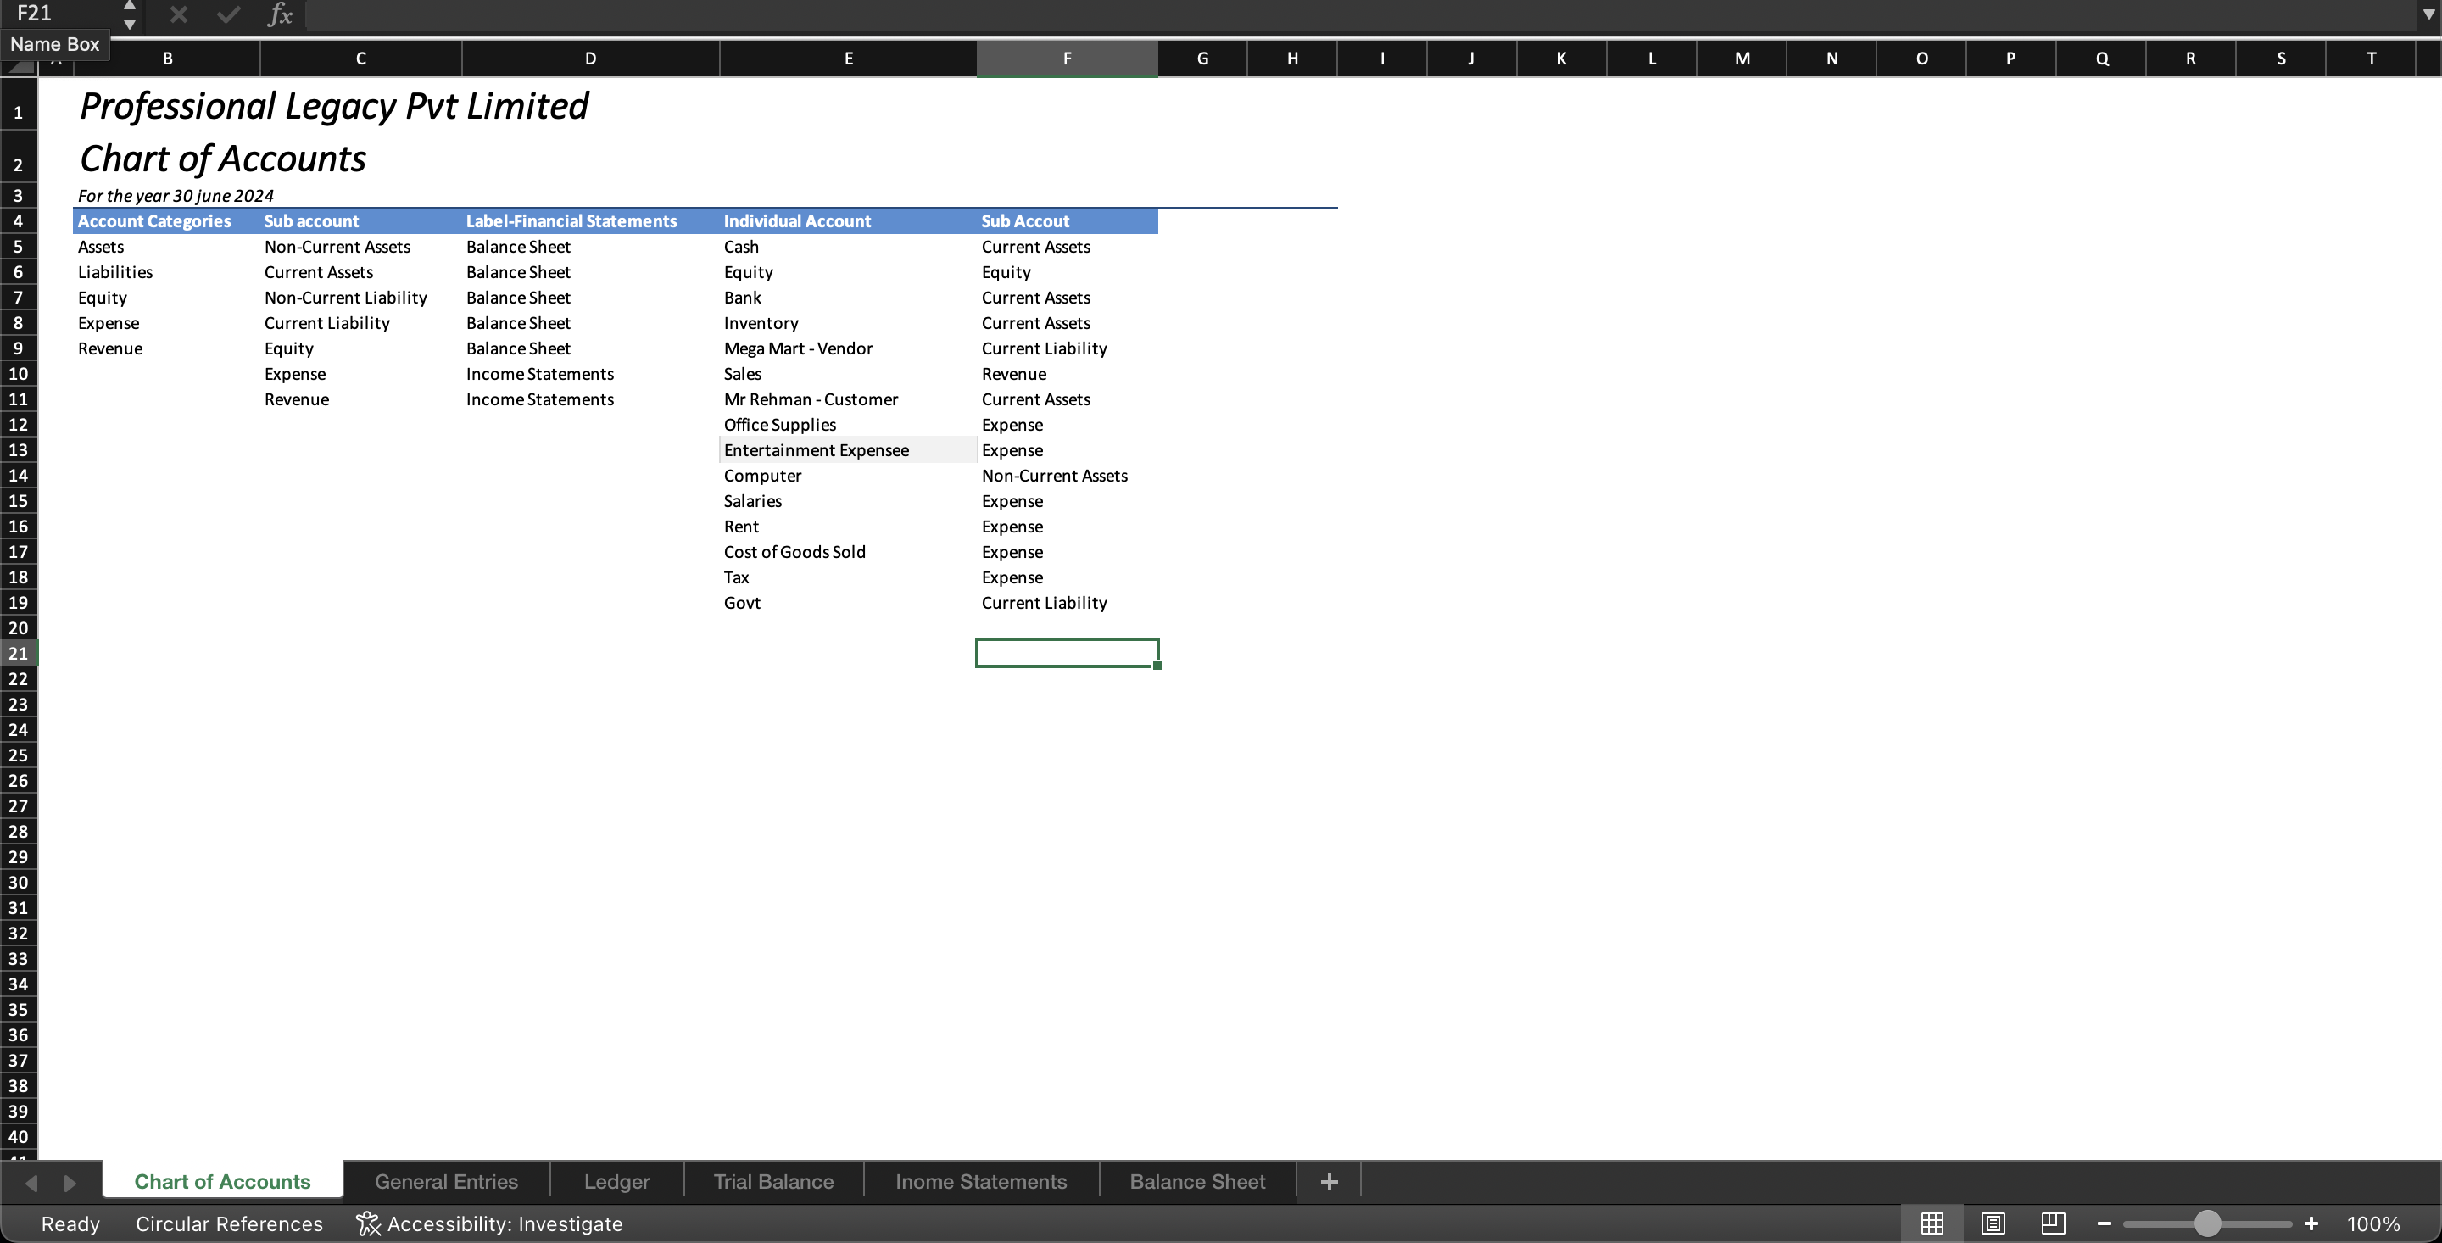Click the Zoom Out minus icon
Viewport: 2442px width, 1243px height.
(x=2103, y=1223)
